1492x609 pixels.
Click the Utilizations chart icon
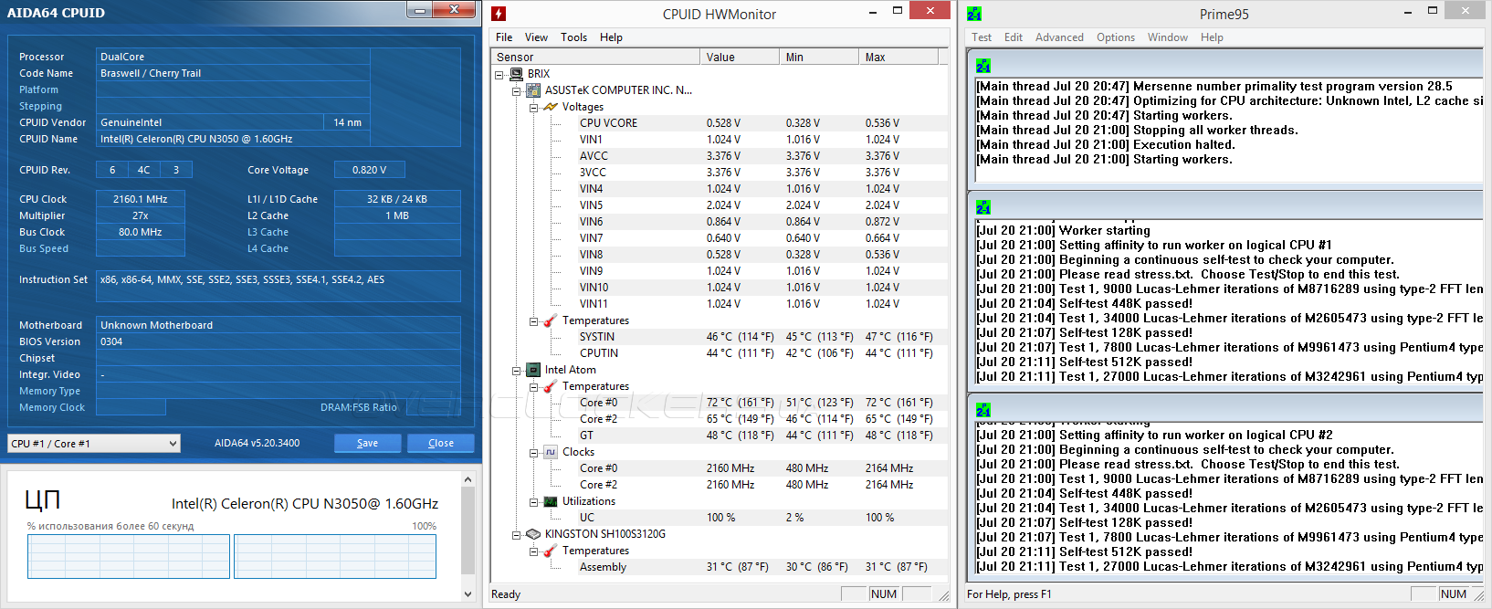[x=551, y=501]
